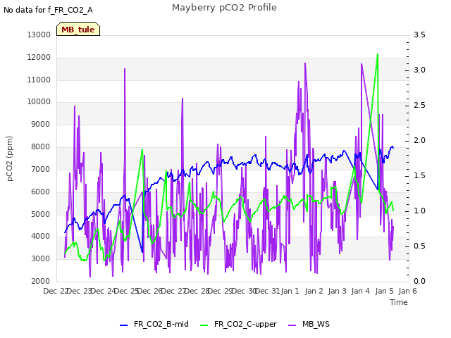Screen dimensions: 451x338
Task: Select the Mayberry pCO2 Profile chart title
Action: coord(224,8)
